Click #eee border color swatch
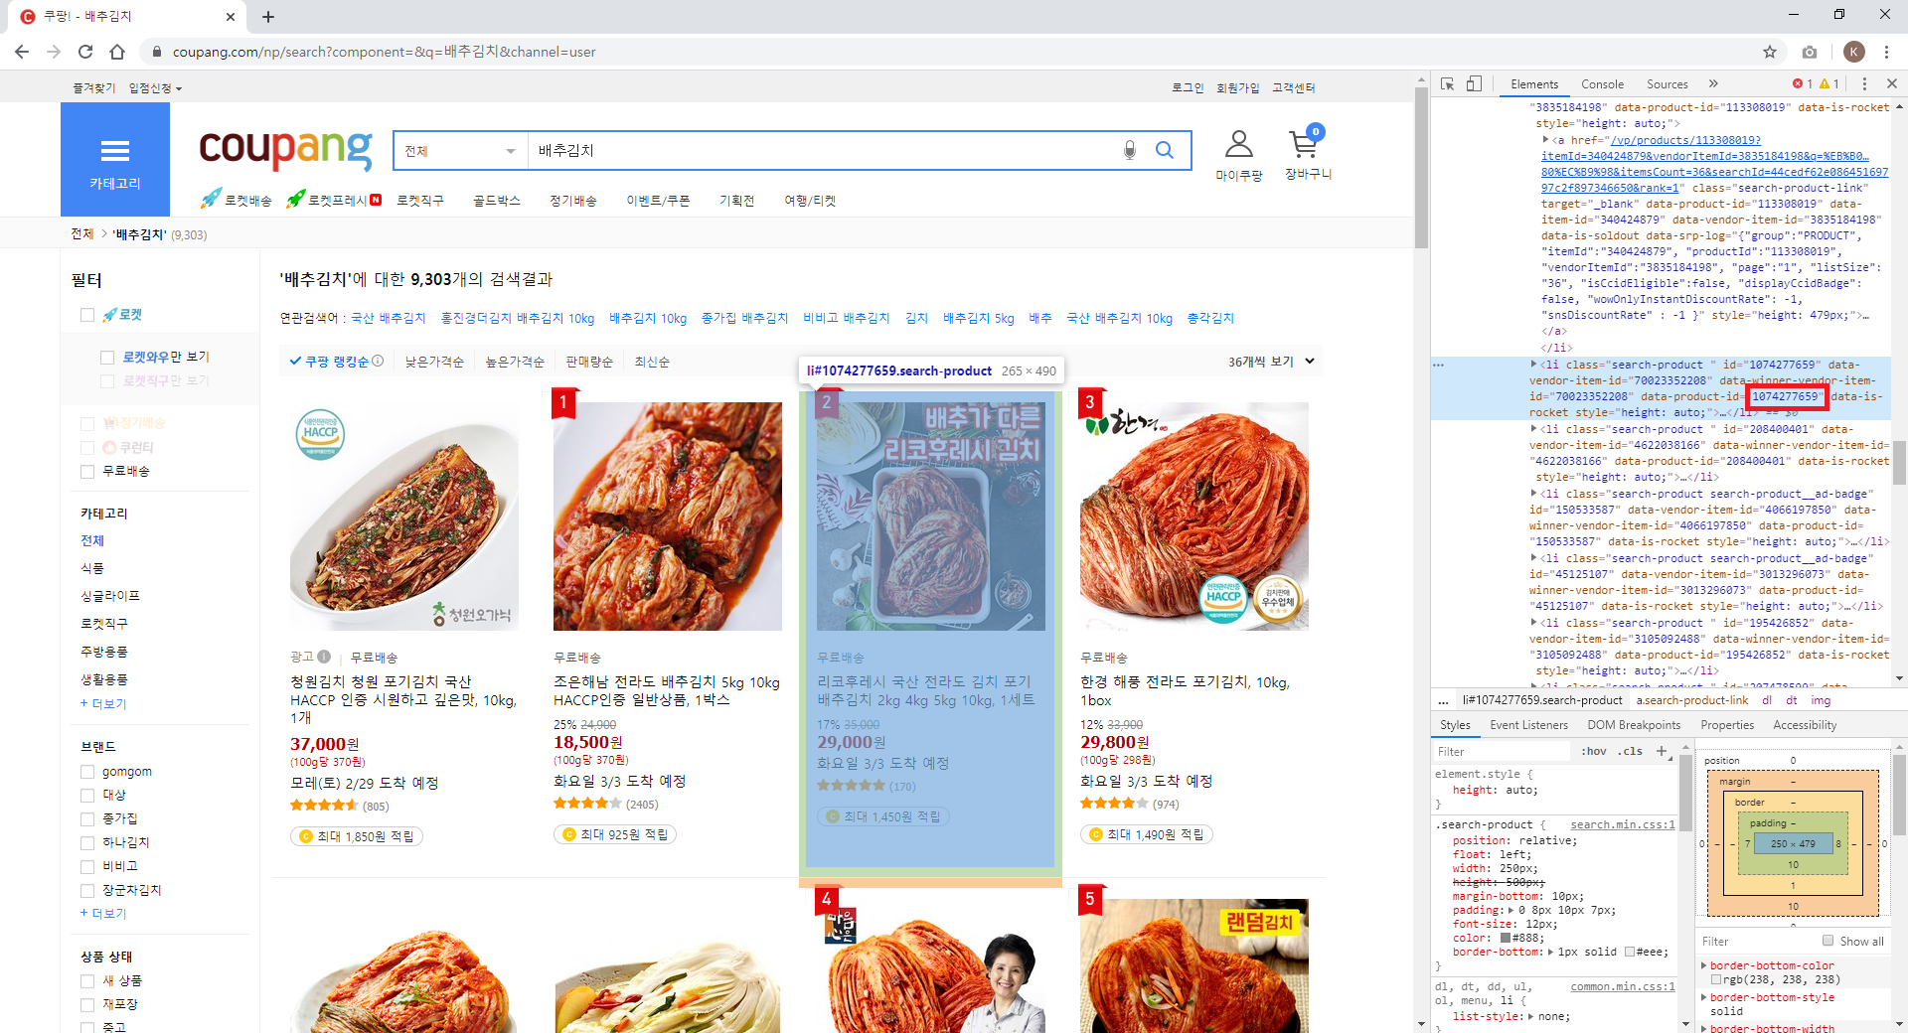This screenshot has width=1908, height=1033. click(1630, 952)
